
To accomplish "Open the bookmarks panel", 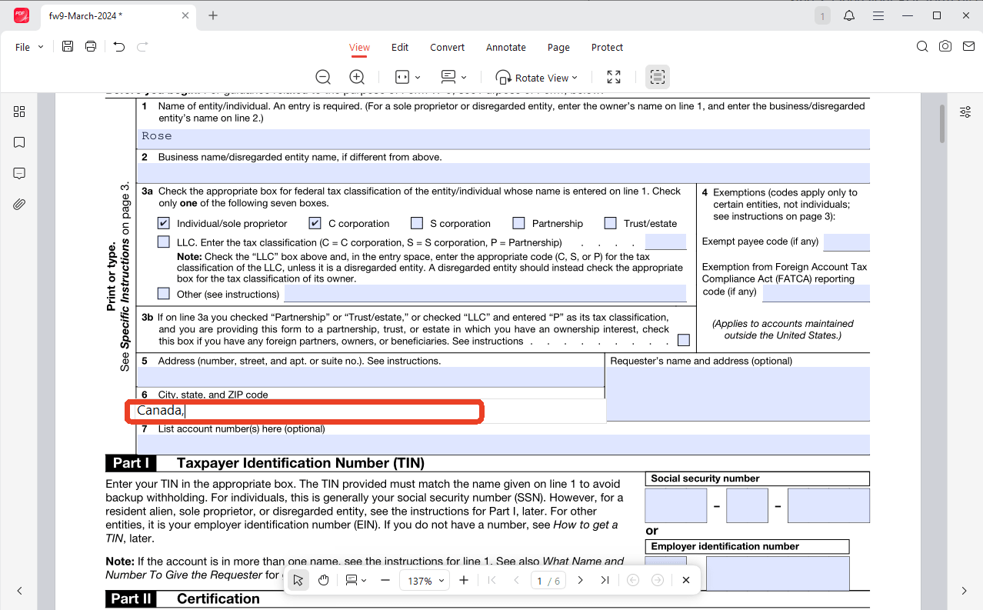I will pyautogui.click(x=19, y=142).
